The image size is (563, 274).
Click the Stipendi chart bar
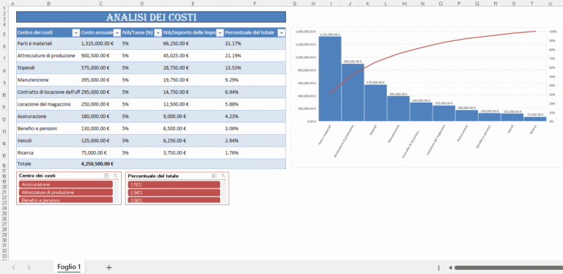tap(375, 103)
